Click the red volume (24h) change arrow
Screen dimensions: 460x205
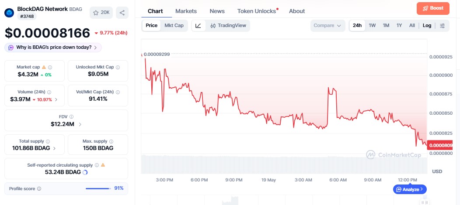pos(34,100)
